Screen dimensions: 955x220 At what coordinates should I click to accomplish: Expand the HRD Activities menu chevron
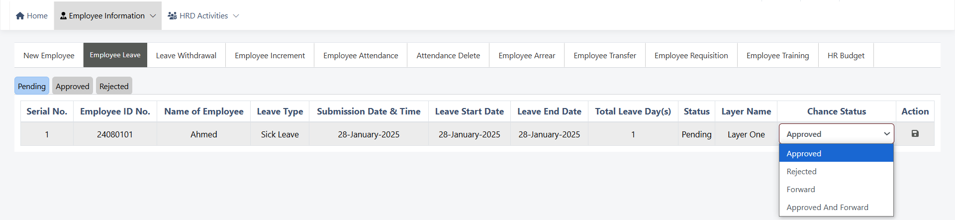pos(236,16)
